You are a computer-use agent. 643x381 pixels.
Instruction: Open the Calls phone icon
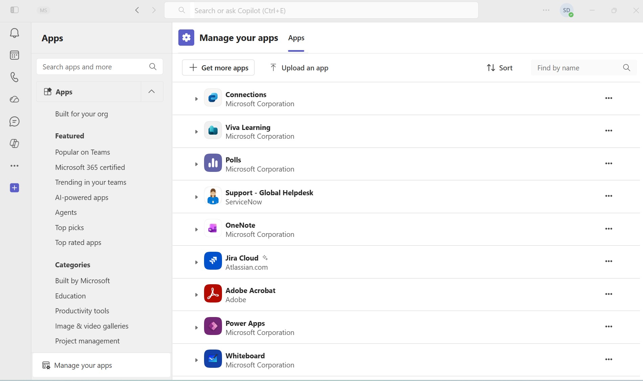14,77
